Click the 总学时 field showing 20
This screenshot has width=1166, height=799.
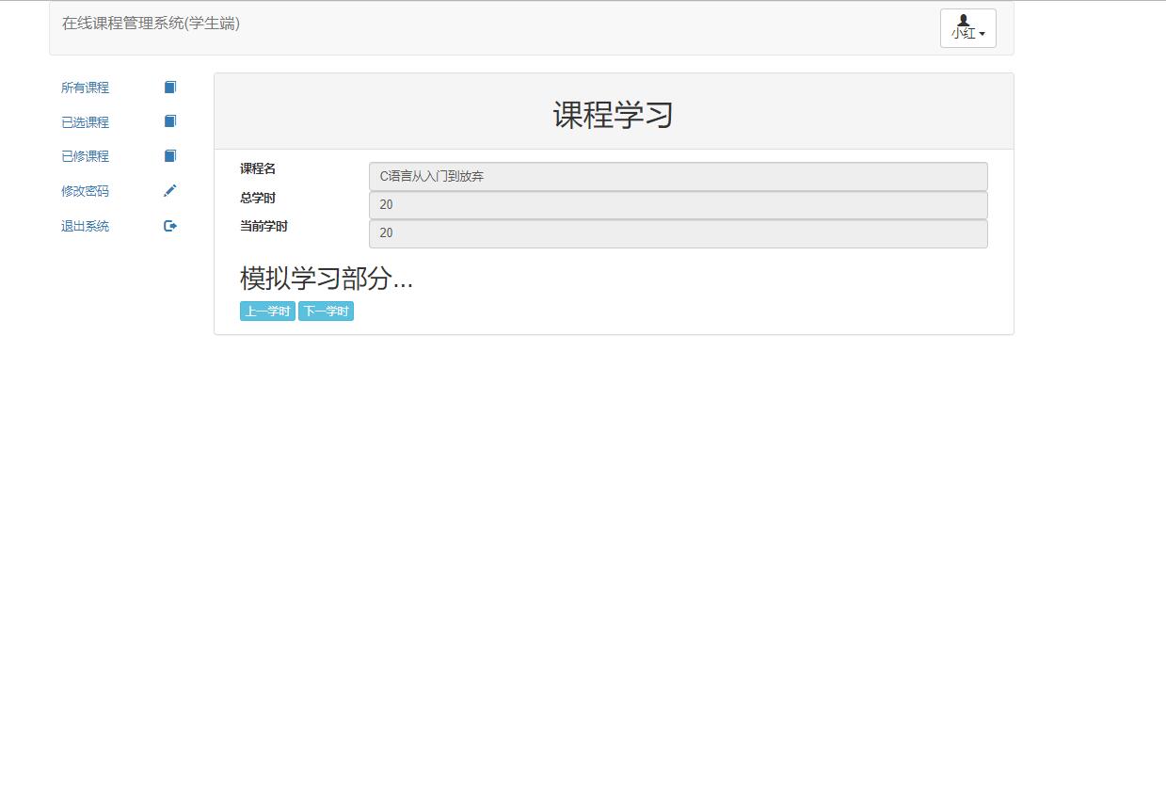click(x=677, y=204)
